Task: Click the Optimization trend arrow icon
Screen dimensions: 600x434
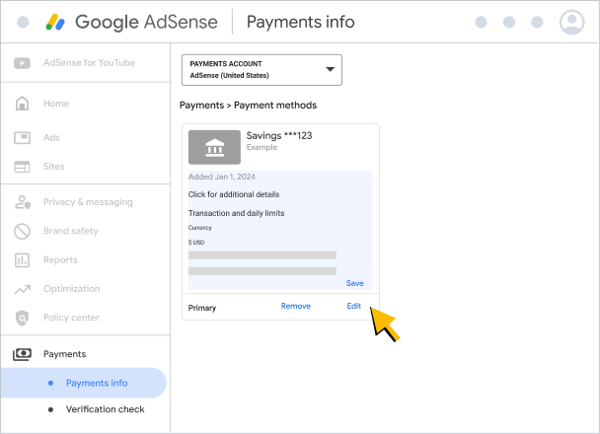Action: 23,289
